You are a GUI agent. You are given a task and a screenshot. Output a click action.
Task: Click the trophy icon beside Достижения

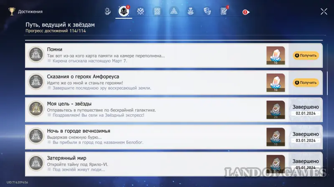[x=11, y=12]
